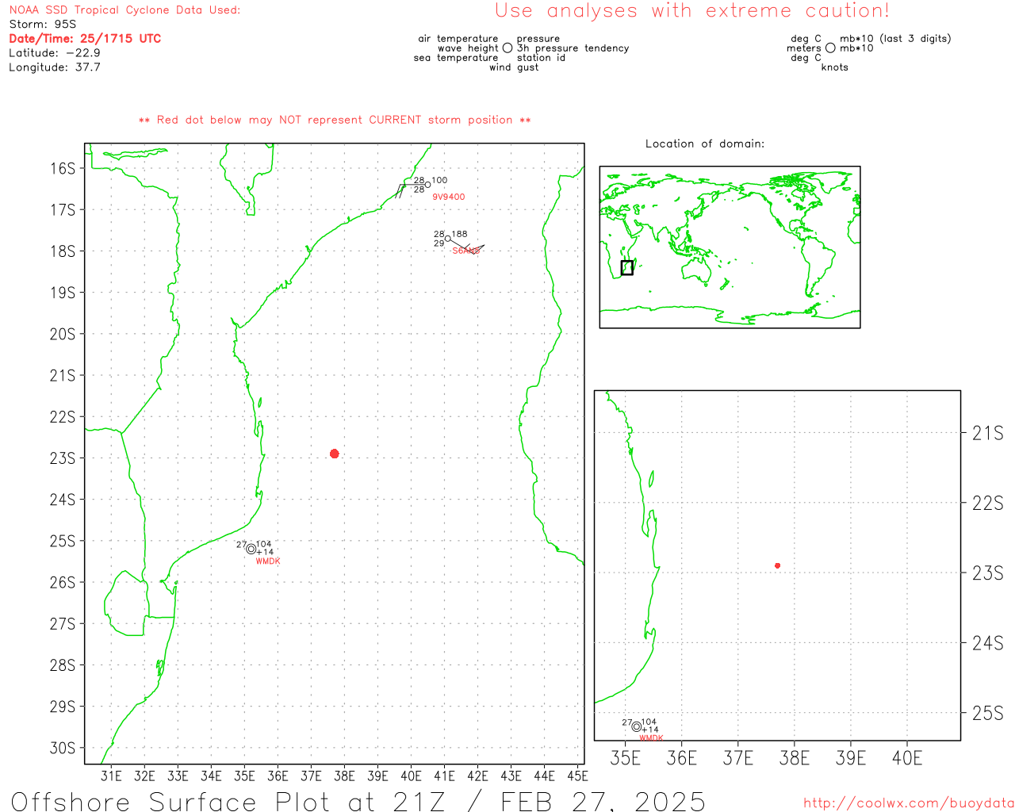The width and height of the screenshot is (1015, 812).
Task: Click the 'Use analyses with extreme caution!' heading
Action: pos(692,10)
